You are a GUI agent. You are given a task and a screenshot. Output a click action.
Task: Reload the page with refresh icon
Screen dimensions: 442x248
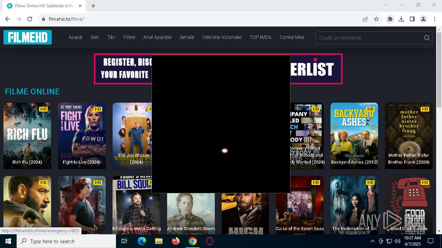pyautogui.click(x=30, y=19)
